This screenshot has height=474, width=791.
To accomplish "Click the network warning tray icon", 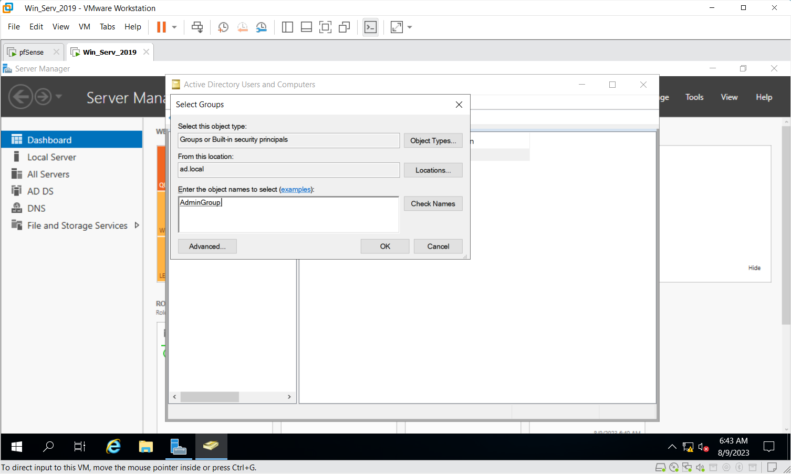I will pos(688,447).
